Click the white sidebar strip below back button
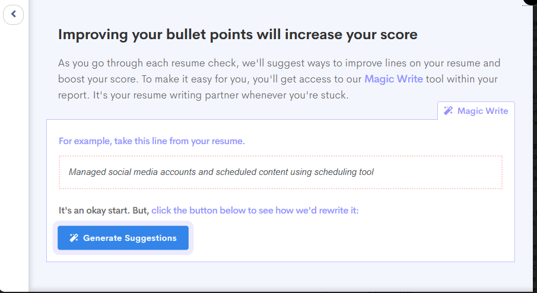The height and width of the screenshot is (293, 537). click(14, 157)
